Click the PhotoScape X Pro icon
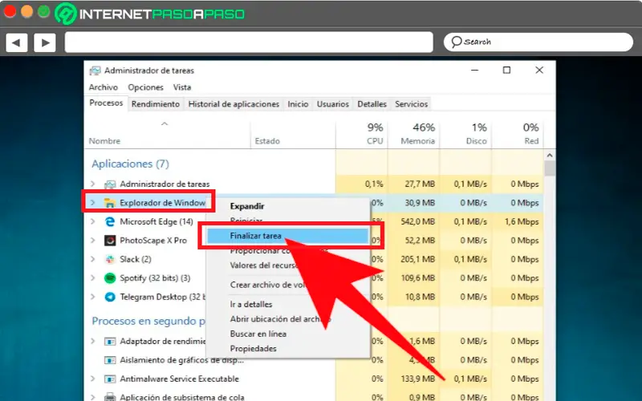This screenshot has width=642, height=401. [110, 240]
